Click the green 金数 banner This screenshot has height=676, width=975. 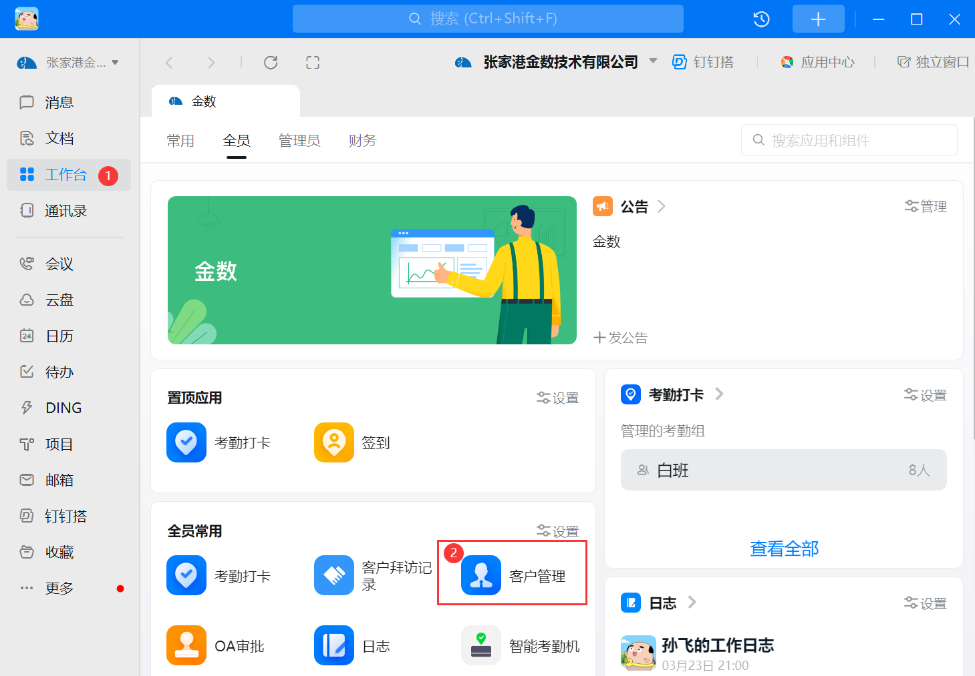click(372, 270)
